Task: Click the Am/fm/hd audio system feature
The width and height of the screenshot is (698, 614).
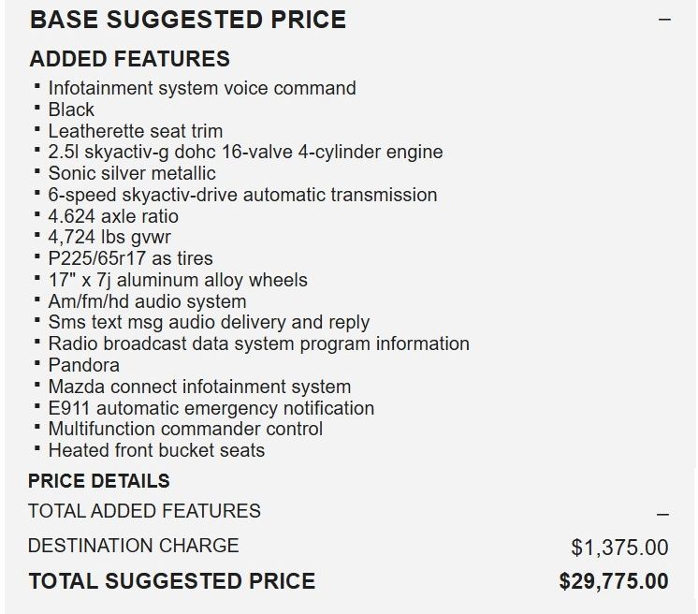Action: (x=147, y=301)
